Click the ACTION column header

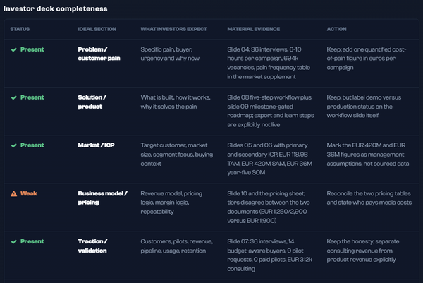[x=337, y=29]
